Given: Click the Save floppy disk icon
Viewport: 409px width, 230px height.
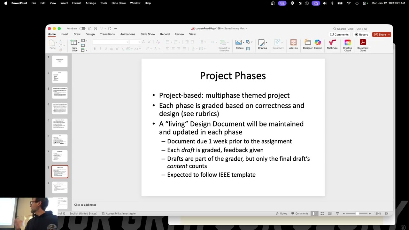Looking at the screenshot, I should click(95, 28).
